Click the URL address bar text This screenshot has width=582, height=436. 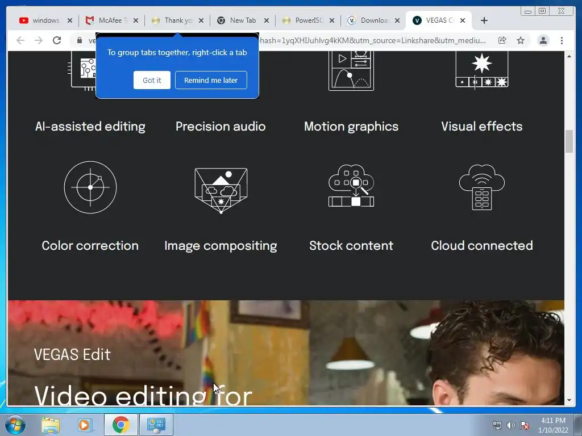click(373, 40)
